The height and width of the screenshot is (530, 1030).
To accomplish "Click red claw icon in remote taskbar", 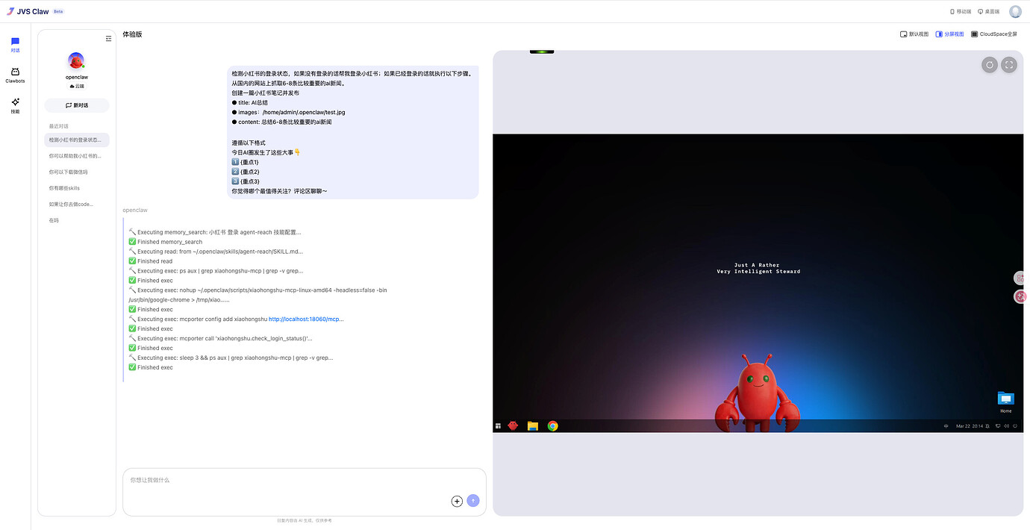I will tap(513, 425).
